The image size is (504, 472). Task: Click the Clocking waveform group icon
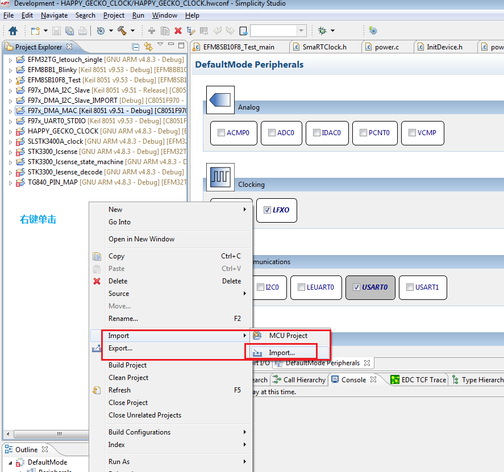point(220,177)
